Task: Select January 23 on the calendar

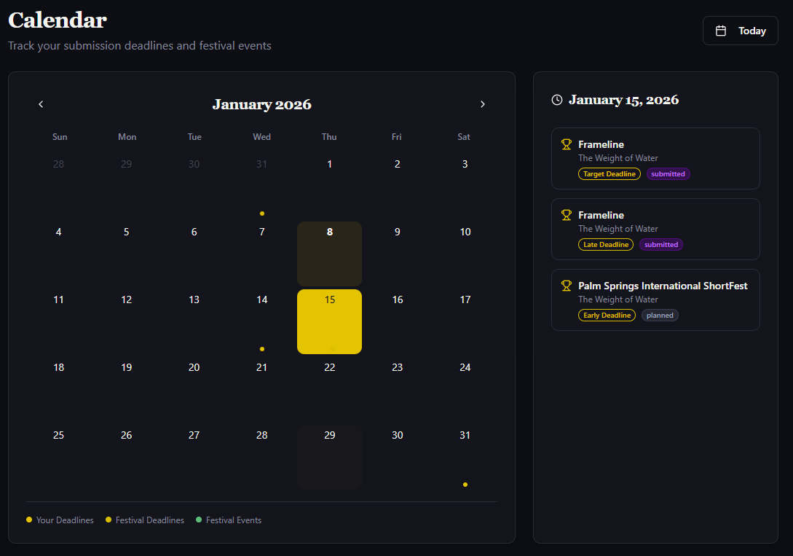Action: point(397,390)
